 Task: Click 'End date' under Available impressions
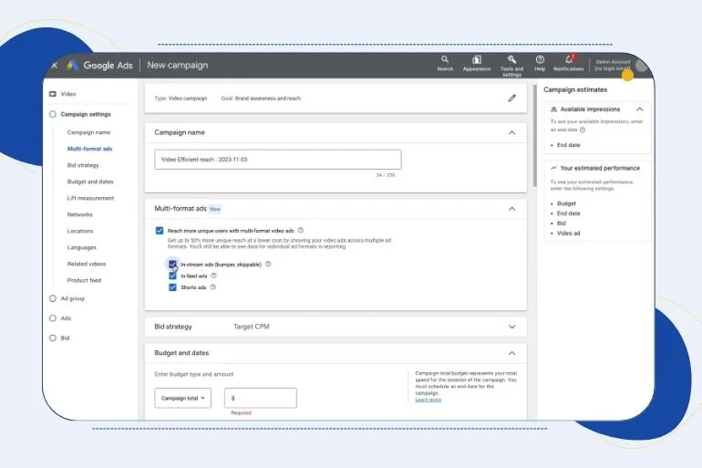[x=568, y=145]
